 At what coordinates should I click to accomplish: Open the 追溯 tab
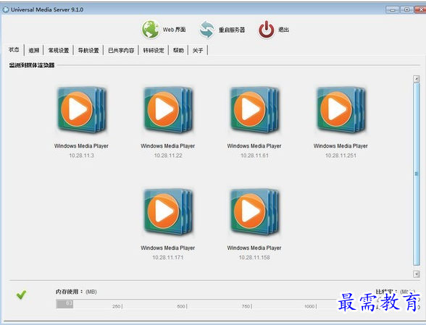coord(34,50)
